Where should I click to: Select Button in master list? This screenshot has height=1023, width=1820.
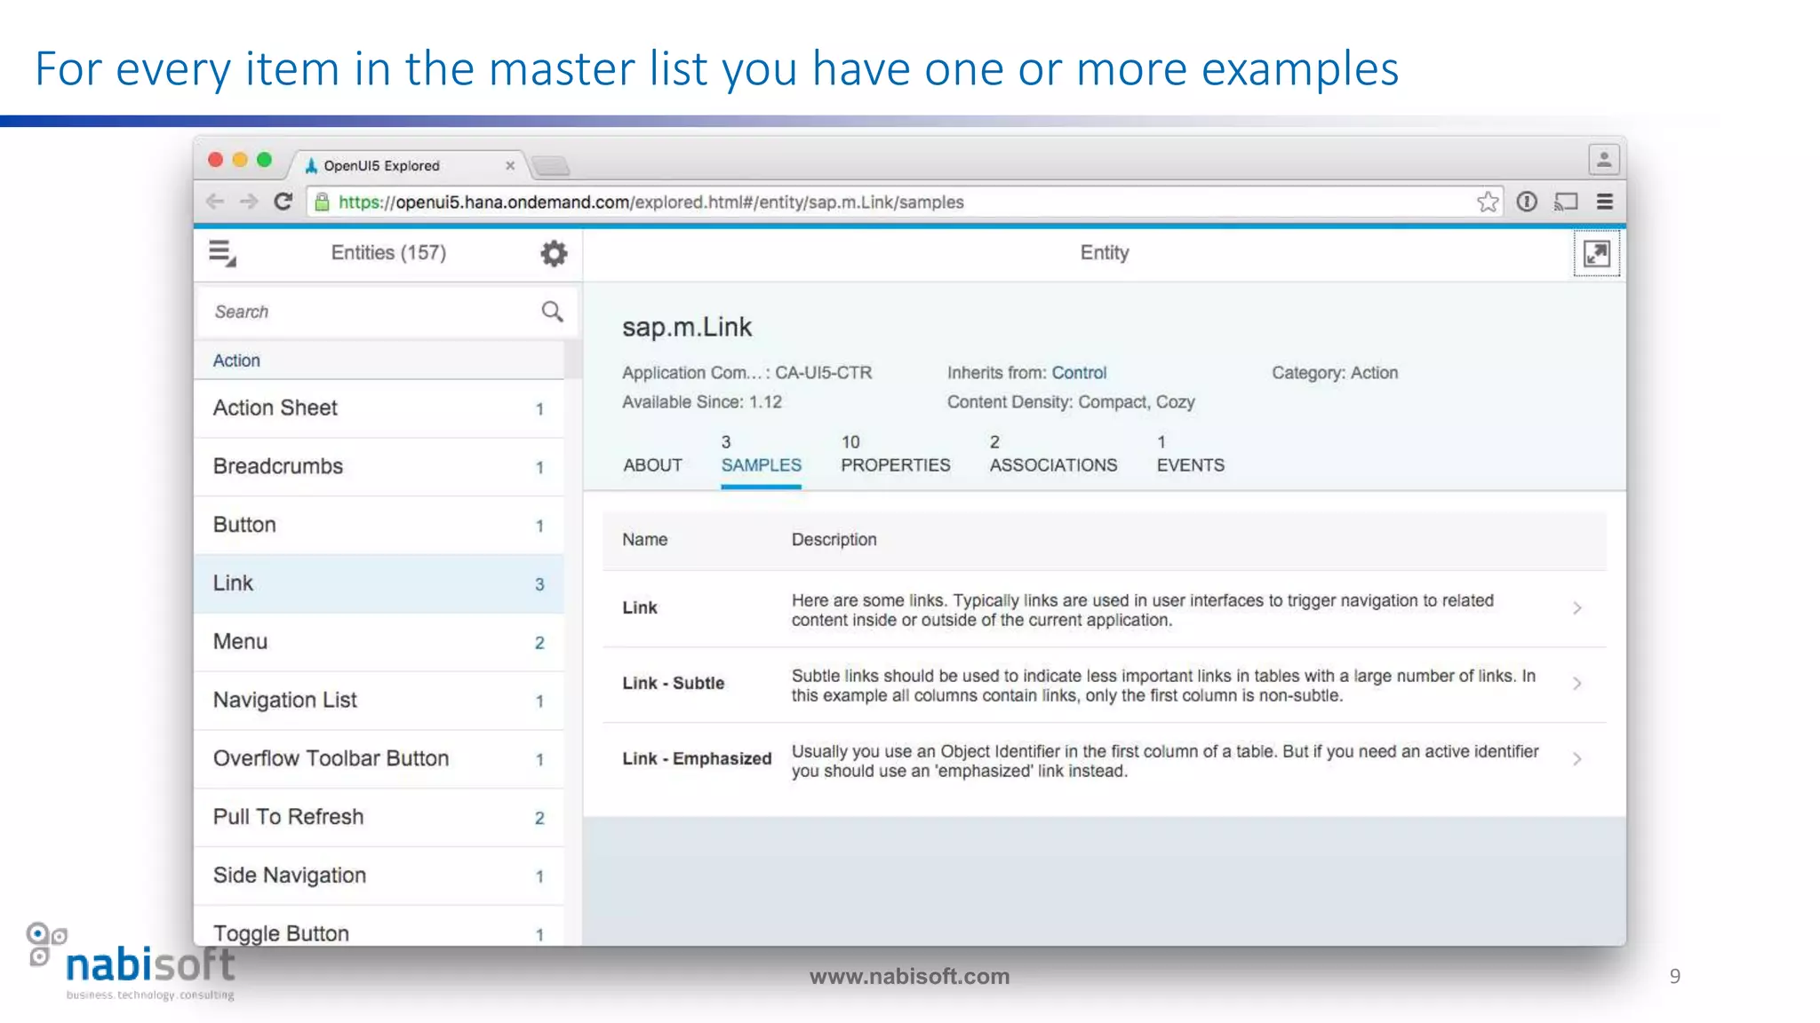(379, 526)
